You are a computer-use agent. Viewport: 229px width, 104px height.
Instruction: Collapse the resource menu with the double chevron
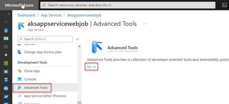click(77, 39)
